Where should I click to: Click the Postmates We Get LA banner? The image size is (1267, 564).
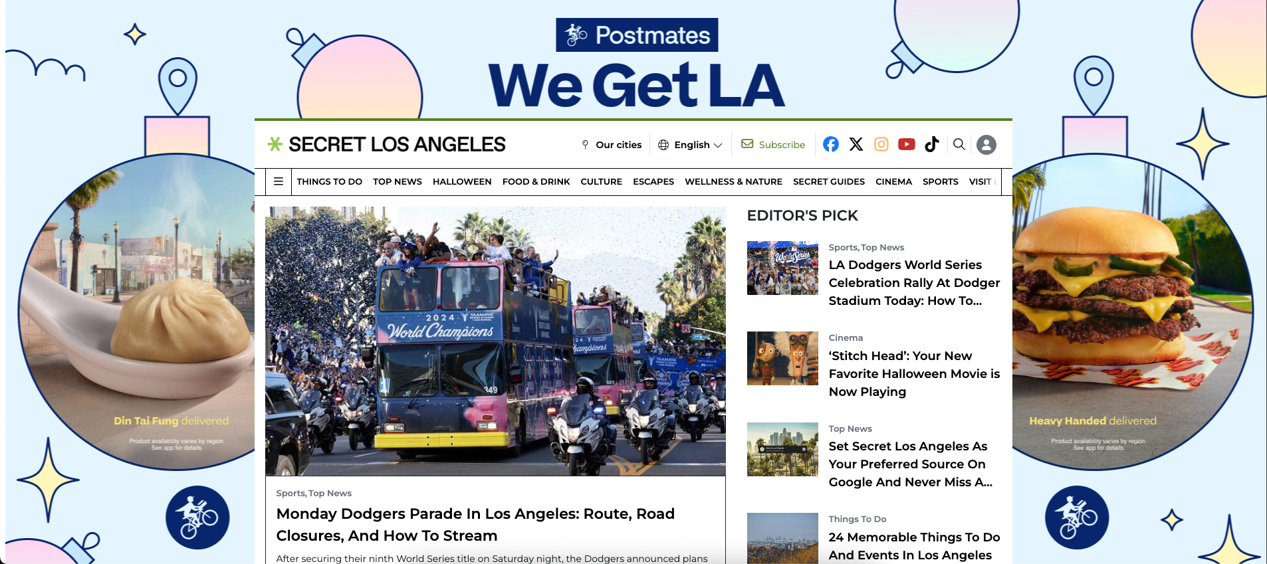[636, 63]
